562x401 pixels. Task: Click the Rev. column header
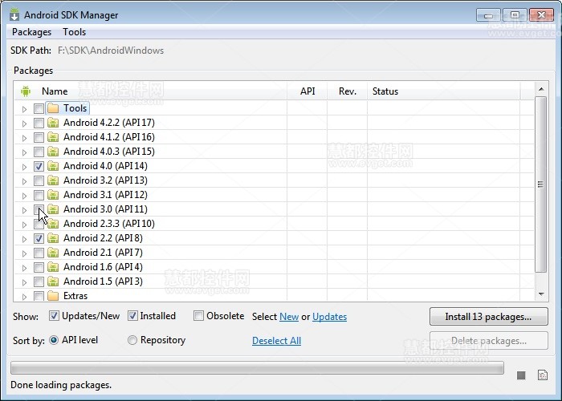coord(348,91)
